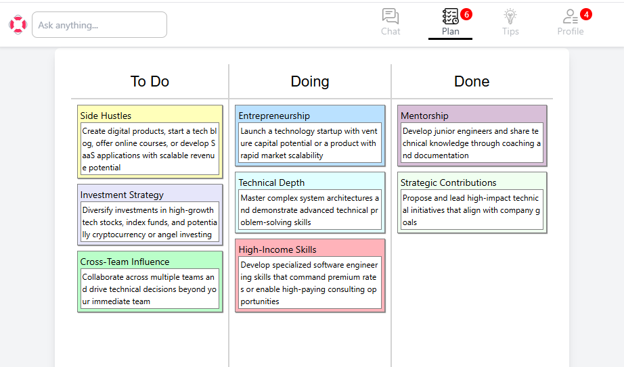Select the Done column header
Viewport: 624px width, 367px height.
pyautogui.click(x=472, y=82)
